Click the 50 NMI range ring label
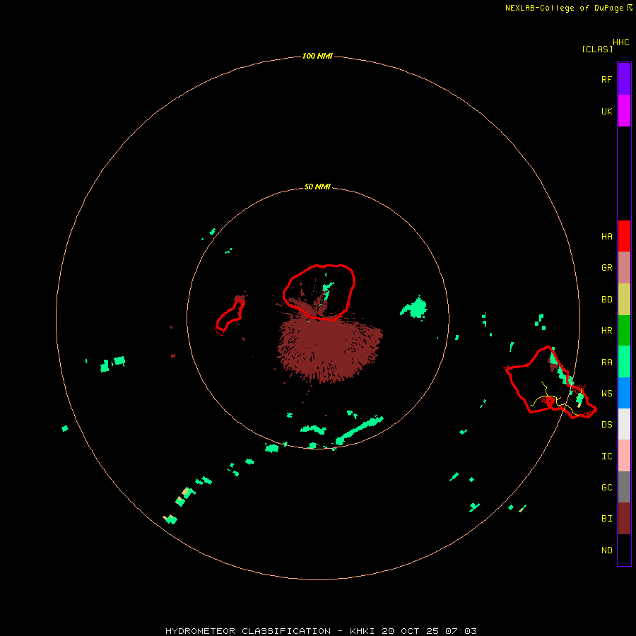The width and height of the screenshot is (636, 636). coord(317,187)
